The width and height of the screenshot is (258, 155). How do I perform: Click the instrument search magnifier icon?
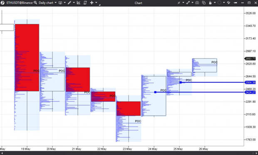click(x=35, y=2)
